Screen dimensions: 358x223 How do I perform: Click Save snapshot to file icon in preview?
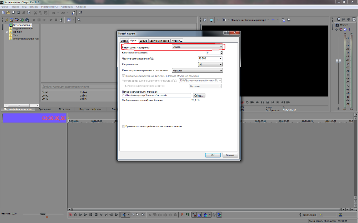pyautogui.click(x=289, y=20)
